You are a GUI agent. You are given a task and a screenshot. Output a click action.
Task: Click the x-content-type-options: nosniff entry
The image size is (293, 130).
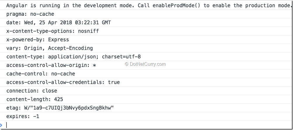[x=53, y=31]
